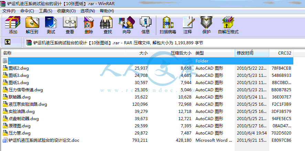Select file 联轴器.dwg
Image resolution: width=305 pixels, height=151 pixels.
pos(20,97)
